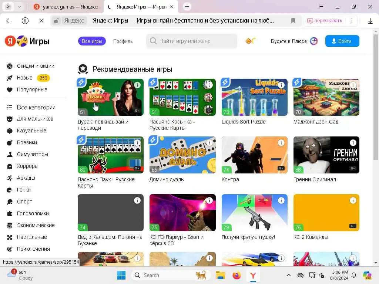Select Спорт category icon
This screenshot has width=379, height=284.
pyautogui.click(x=9, y=202)
